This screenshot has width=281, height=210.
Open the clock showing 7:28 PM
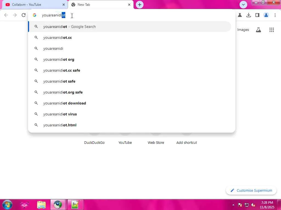267,205
